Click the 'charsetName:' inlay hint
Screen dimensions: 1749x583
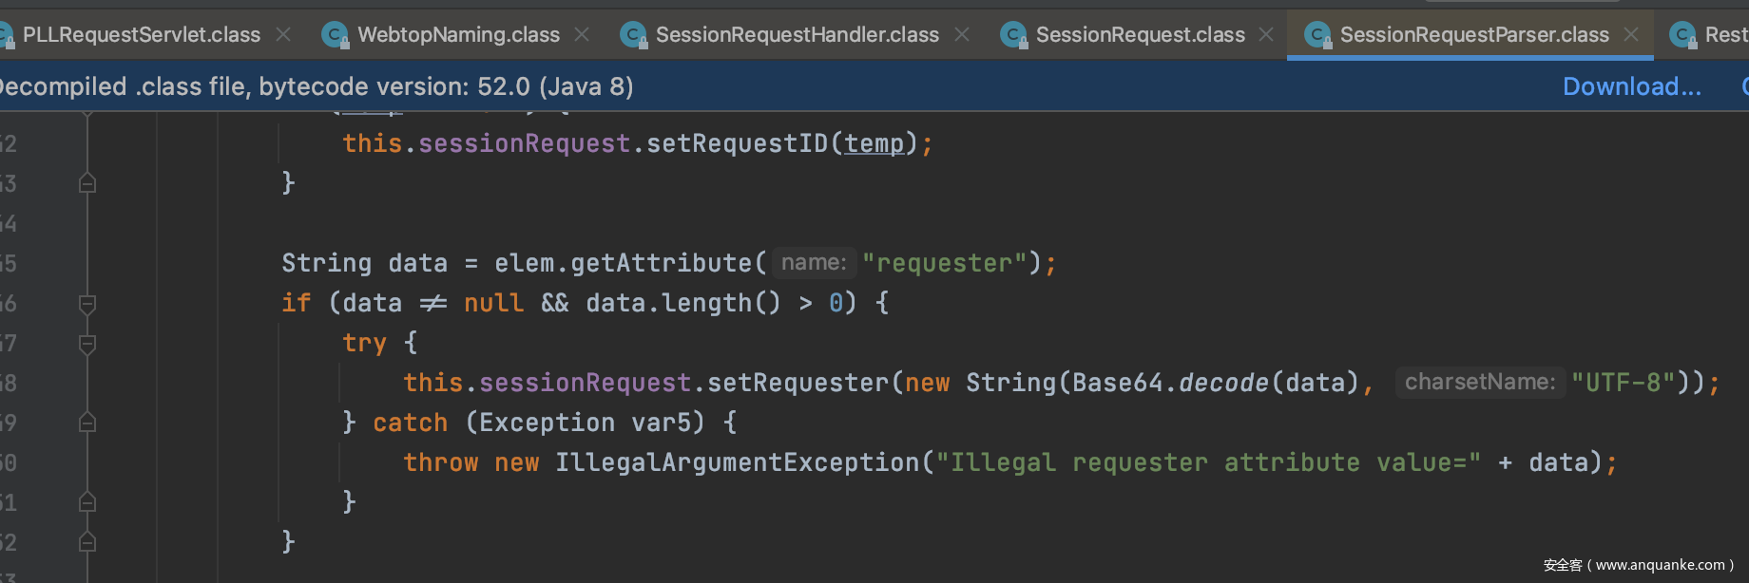(1479, 383)
